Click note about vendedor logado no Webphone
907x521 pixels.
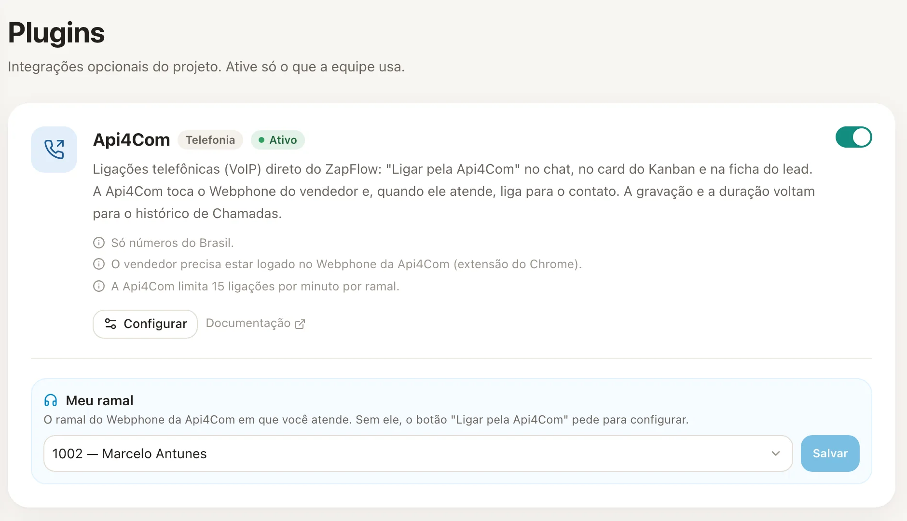346,264
